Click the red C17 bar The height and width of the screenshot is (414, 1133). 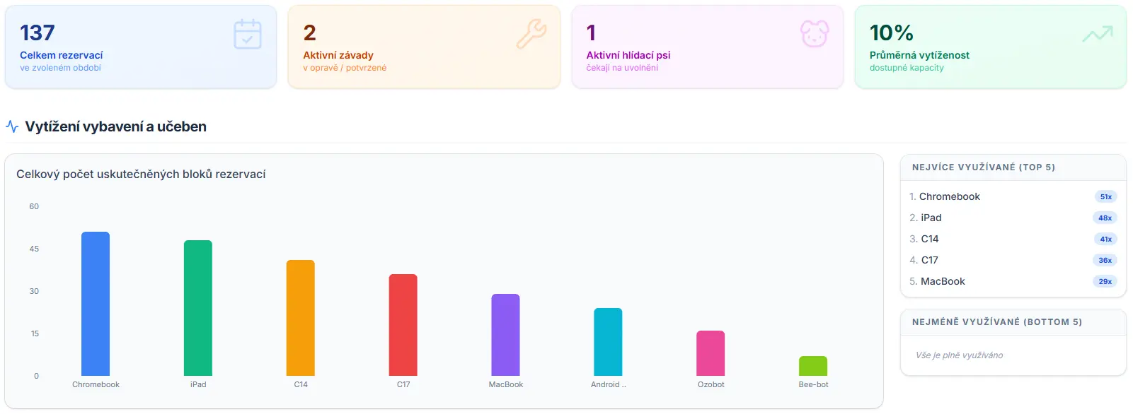(403, 325)
